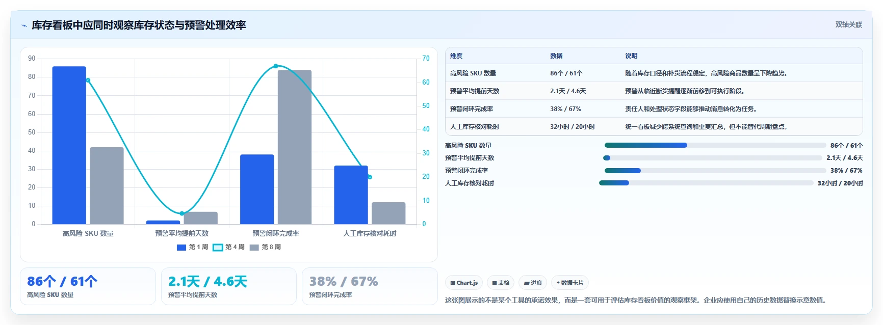
Task: Click the blue bar for 人工库存核对耗时
Action: [351, 195]
